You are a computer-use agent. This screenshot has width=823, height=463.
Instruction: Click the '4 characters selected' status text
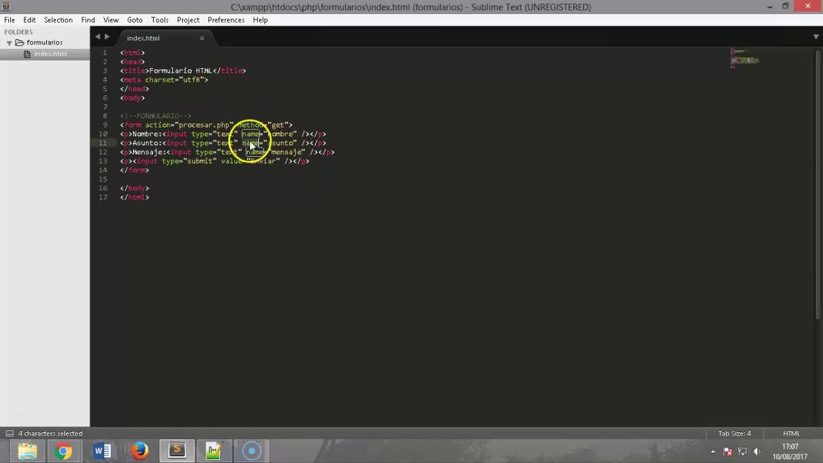click(50, 433)
